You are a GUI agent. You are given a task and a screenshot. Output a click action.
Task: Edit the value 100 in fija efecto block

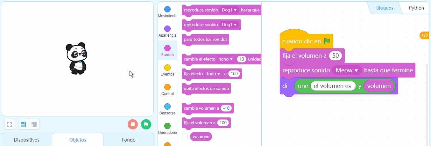coord(234,74)
